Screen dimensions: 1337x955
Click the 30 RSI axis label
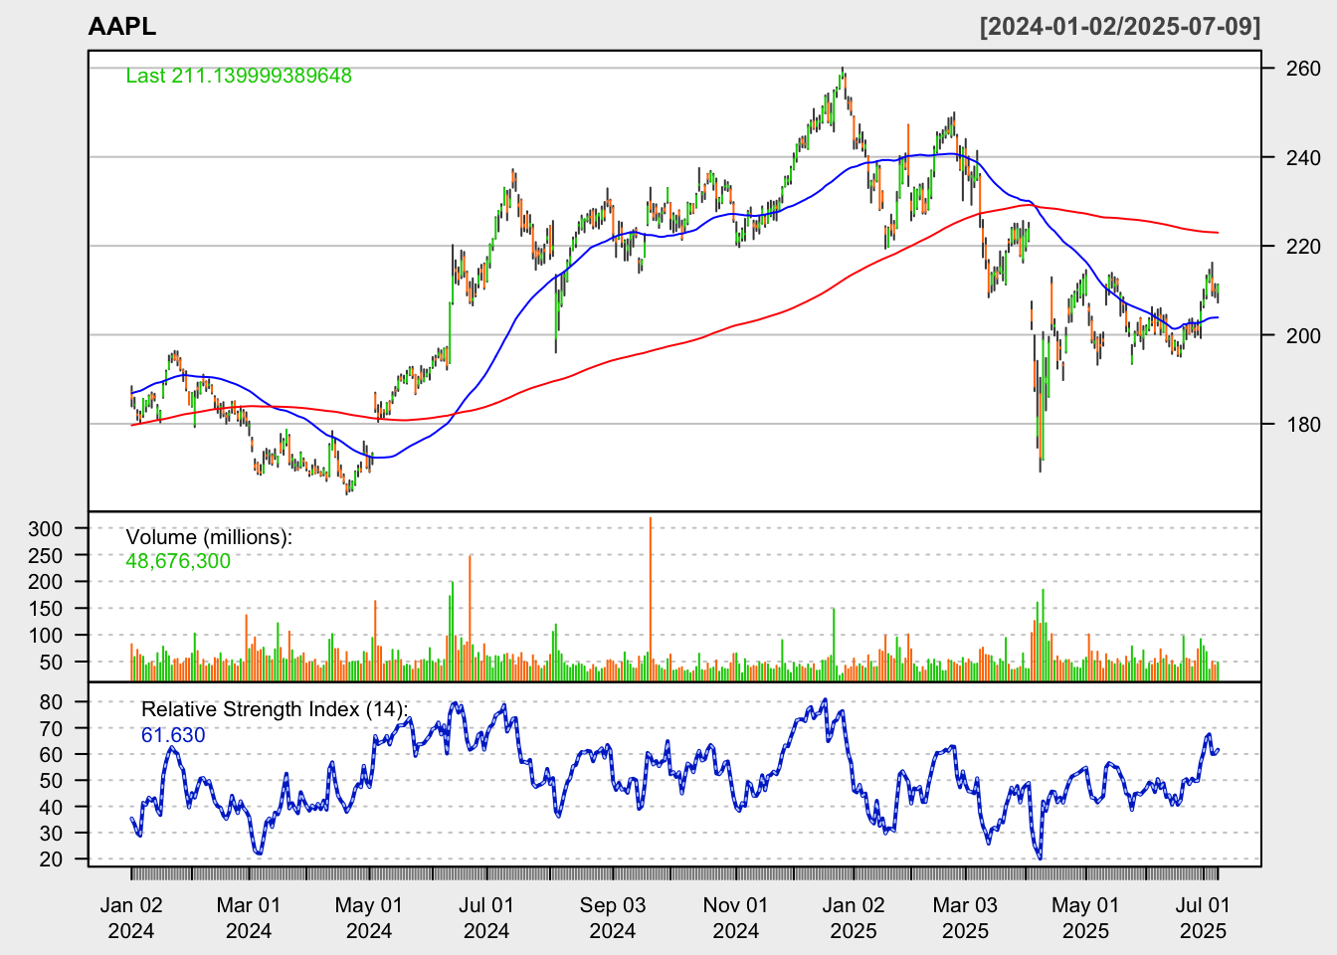pyautogui.click(x=52, y=833)
